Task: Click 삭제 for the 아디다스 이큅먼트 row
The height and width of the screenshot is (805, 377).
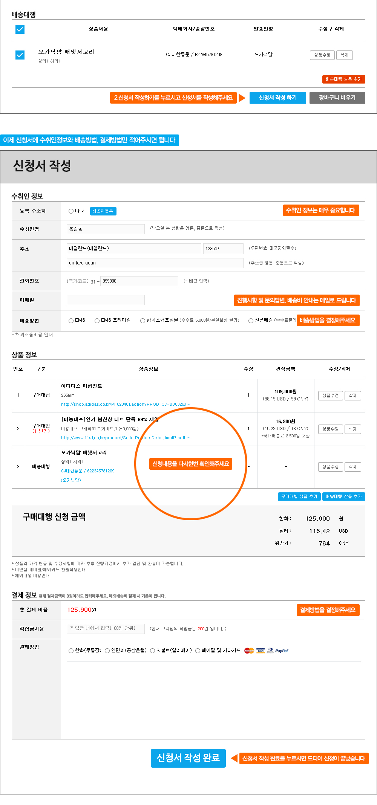Action: coord(352,396)
